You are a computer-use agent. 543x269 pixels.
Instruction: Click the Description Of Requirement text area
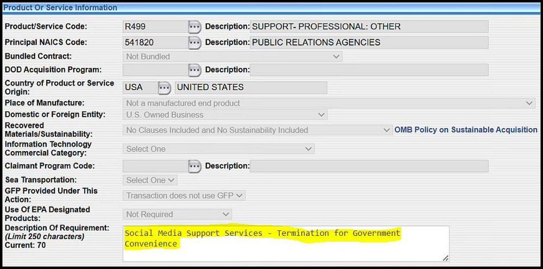tap(286, 243)
